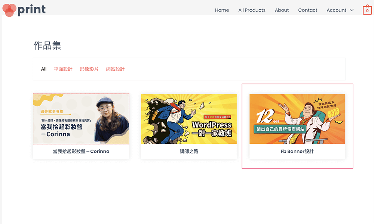374x224 pixels.
Task: Click the 作品集 page heading
Action: point(47,46)
